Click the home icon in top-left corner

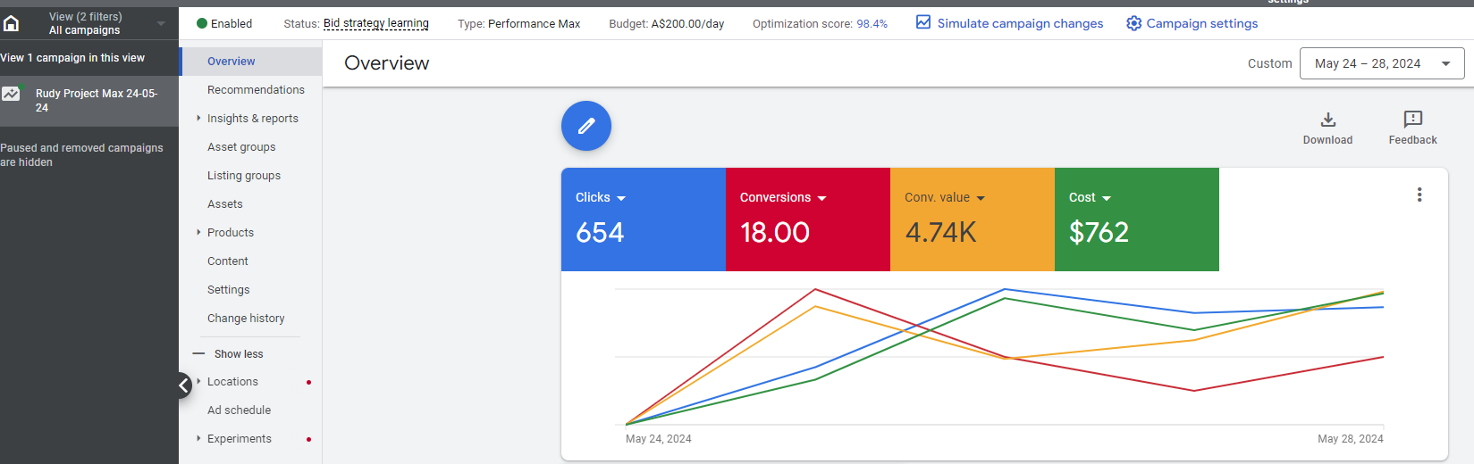click(12, 23)
